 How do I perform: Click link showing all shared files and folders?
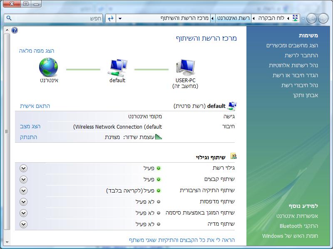[x=182, y=240]
